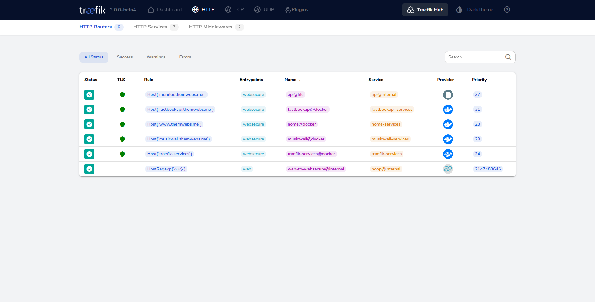Click Docker provider icon for factbookapi@docker
The width and height of the screenshot is (595, 302).
(x=448, y=110)
